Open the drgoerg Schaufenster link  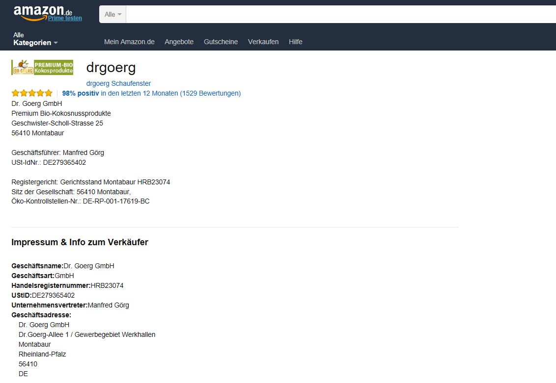118,83
